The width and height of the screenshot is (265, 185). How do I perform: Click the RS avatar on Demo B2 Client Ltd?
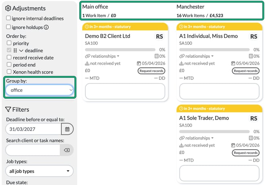click(x=159, y=37)
